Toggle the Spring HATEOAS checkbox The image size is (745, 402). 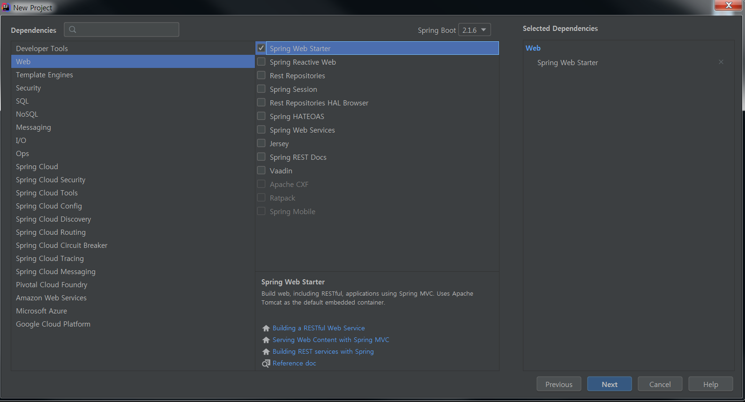[x=261, y=116]
